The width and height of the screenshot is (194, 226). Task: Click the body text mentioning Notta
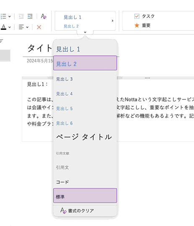155,99
